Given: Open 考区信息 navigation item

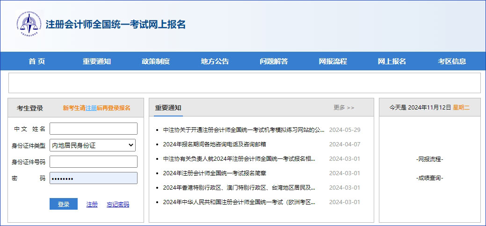Looking at the screenshot, I should pos(452,62).
